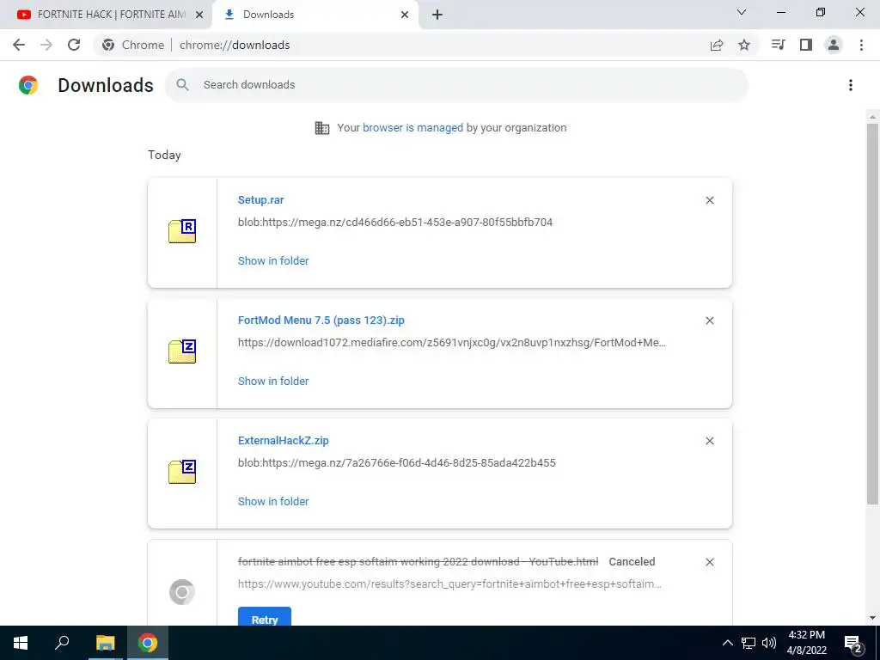Show Setup.rar in folder
This screenshot has height=660, width=880.
tap(273, 261)
